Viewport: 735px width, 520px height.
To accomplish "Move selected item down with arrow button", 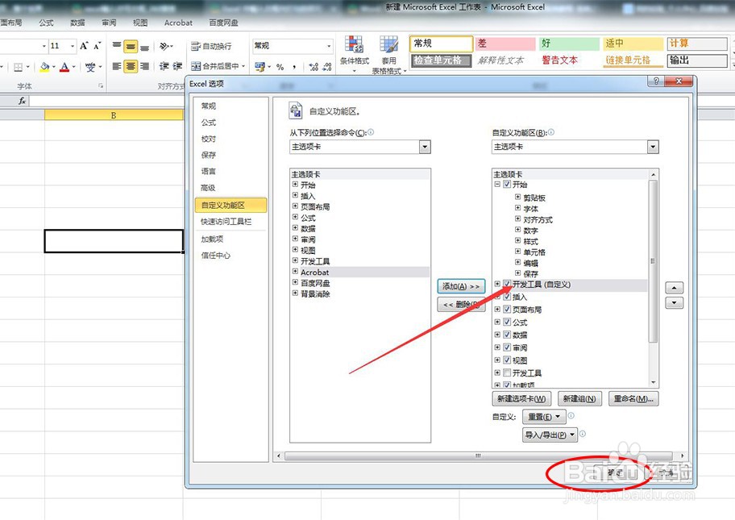I will [x=674, y=303].
